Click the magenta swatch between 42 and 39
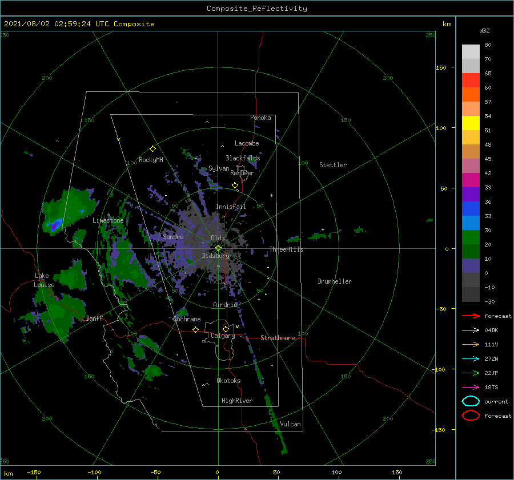Image resolution: width=514 pixels, height=480 pixels. pos(471,180)
